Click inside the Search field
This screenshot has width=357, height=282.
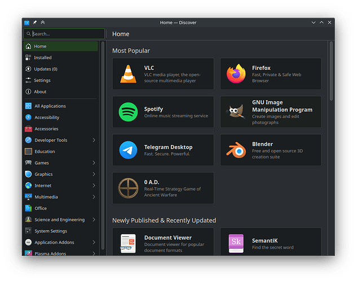[x=64, y=34]
